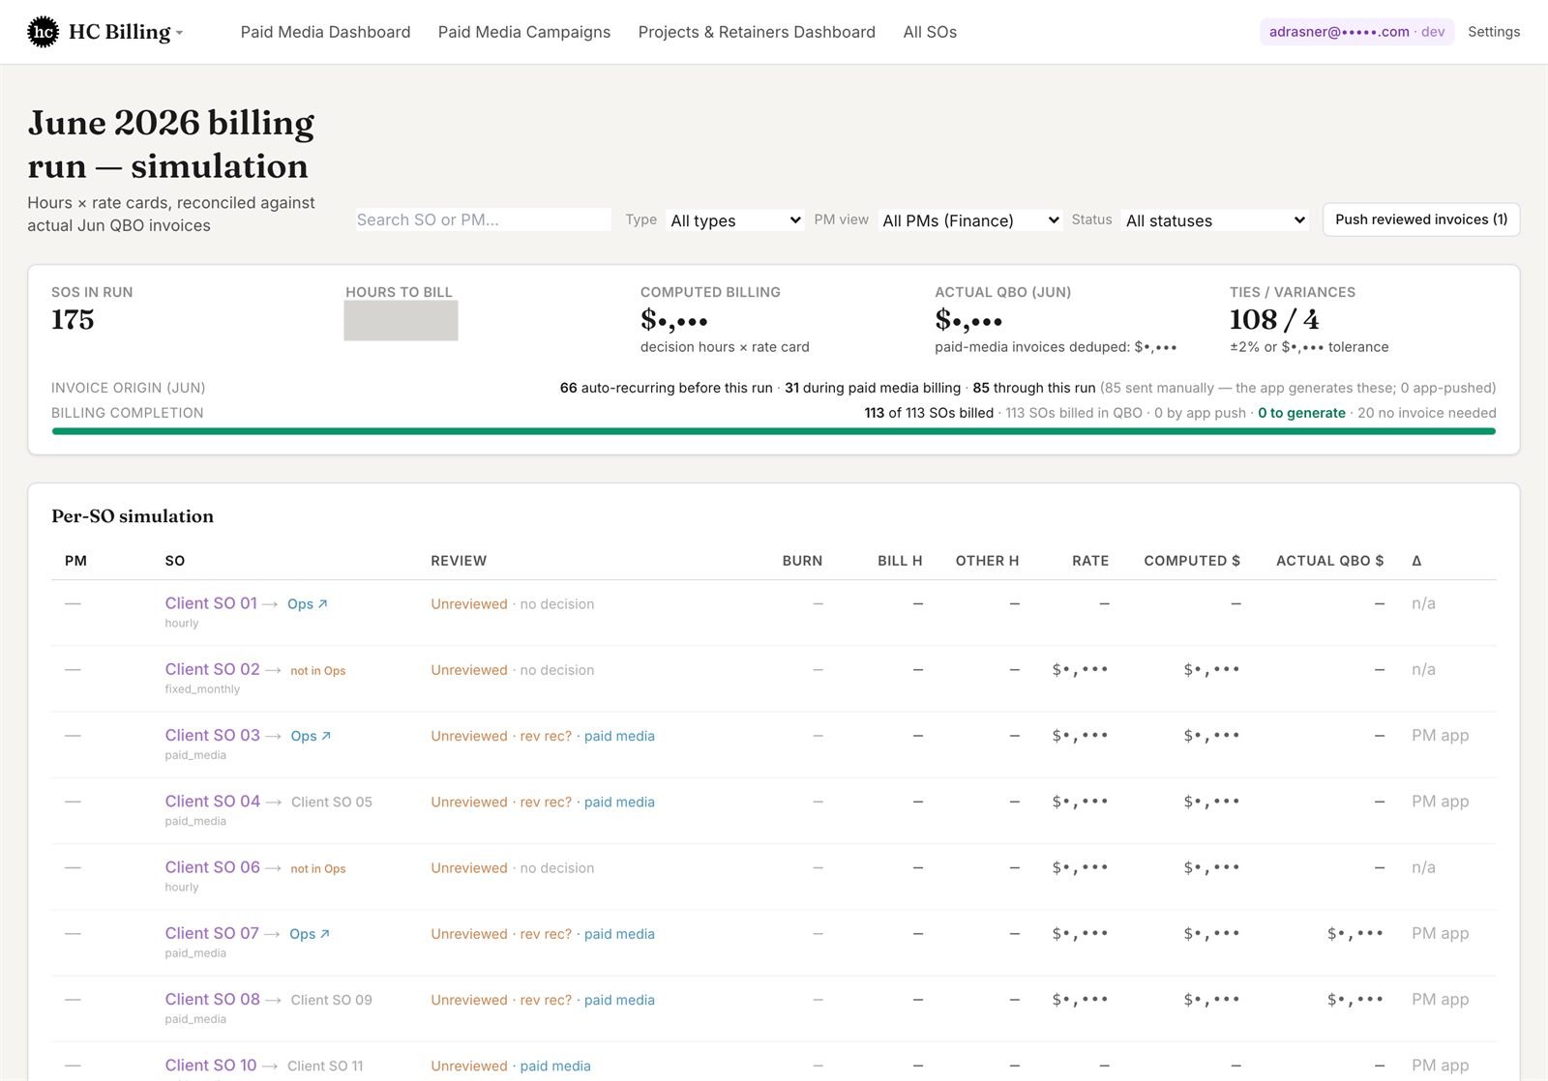Open the HC Billing dropdown caret
Image resolution: width=1548 pixels, height=1081 pixels.
click(180, 33)
